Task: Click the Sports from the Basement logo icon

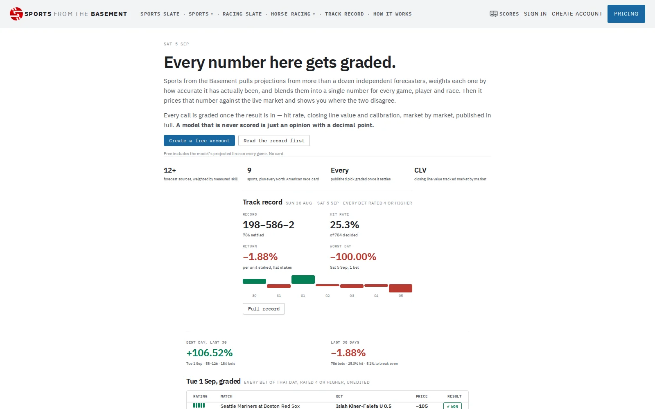Action: pyautogui.click(x=16, y=14)
